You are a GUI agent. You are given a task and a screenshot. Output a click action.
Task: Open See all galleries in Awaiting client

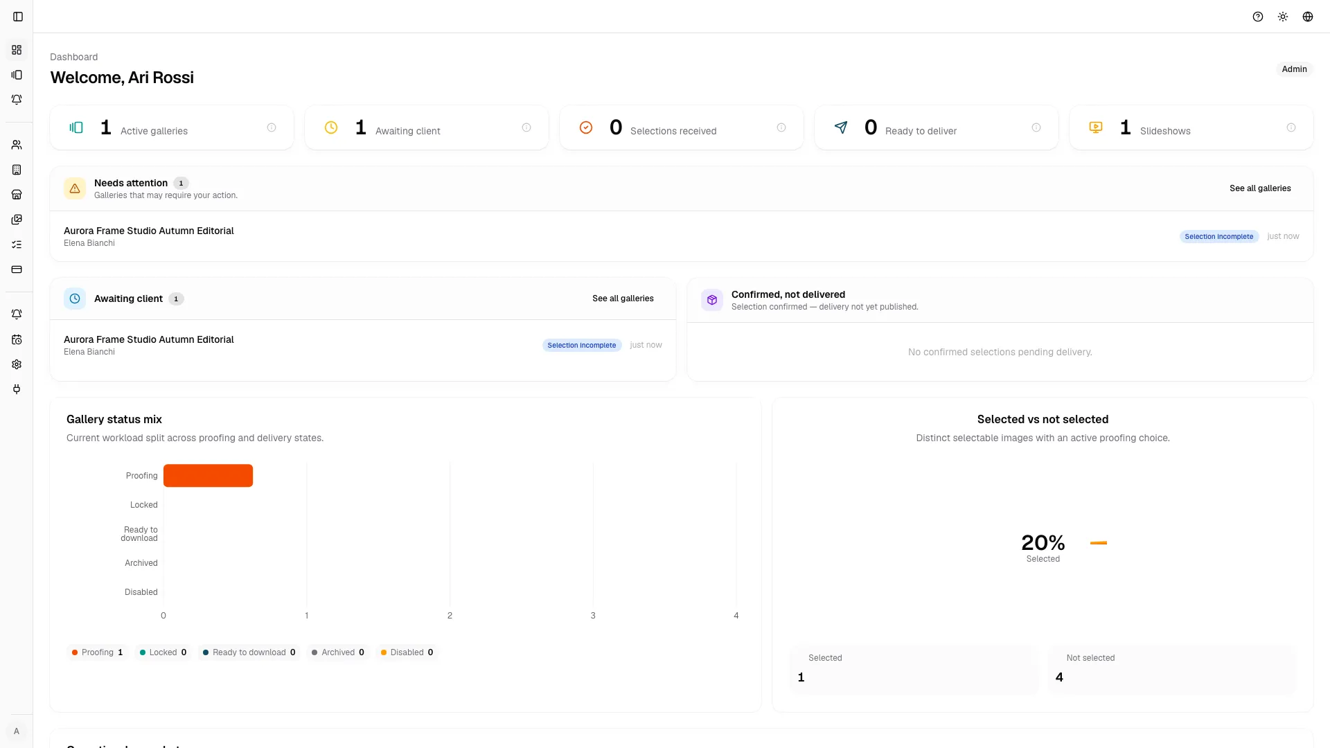pyautogui.click(x=623, y=299)
